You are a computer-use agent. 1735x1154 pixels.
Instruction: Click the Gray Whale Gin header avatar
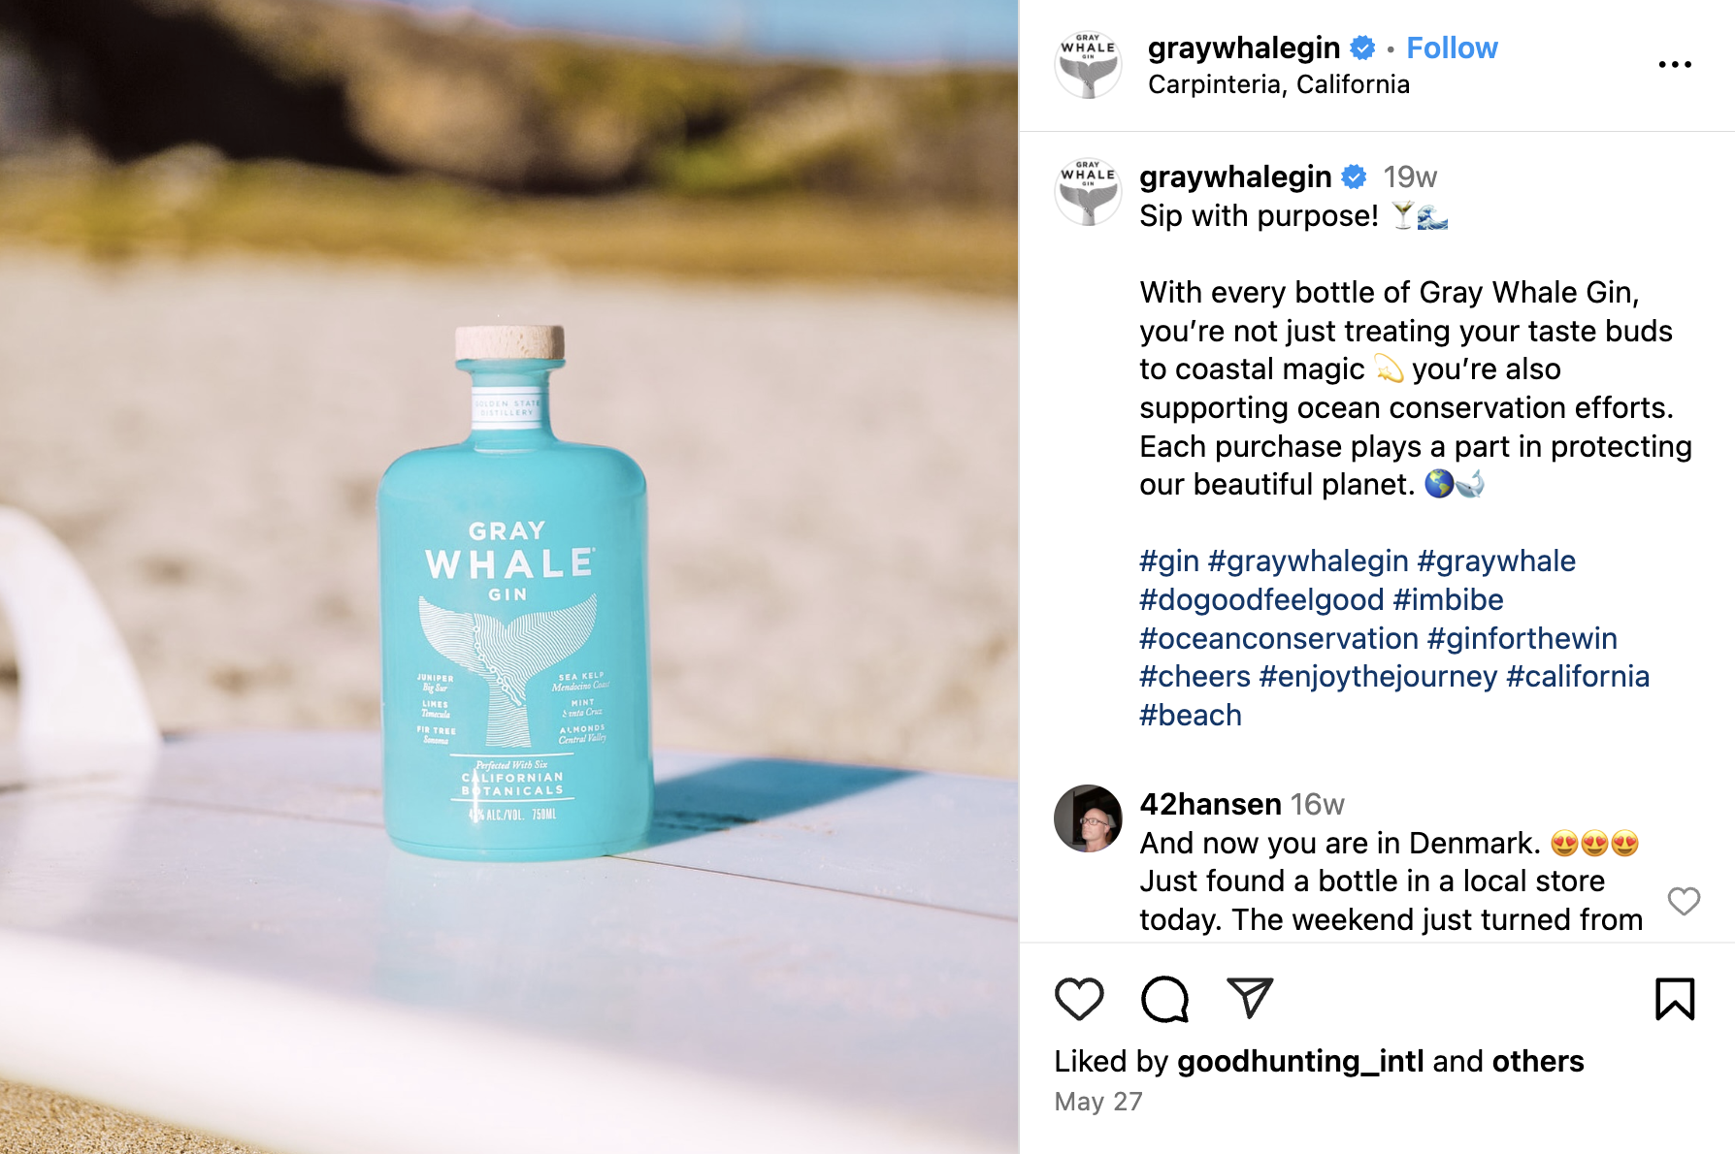click(1088, 65)
